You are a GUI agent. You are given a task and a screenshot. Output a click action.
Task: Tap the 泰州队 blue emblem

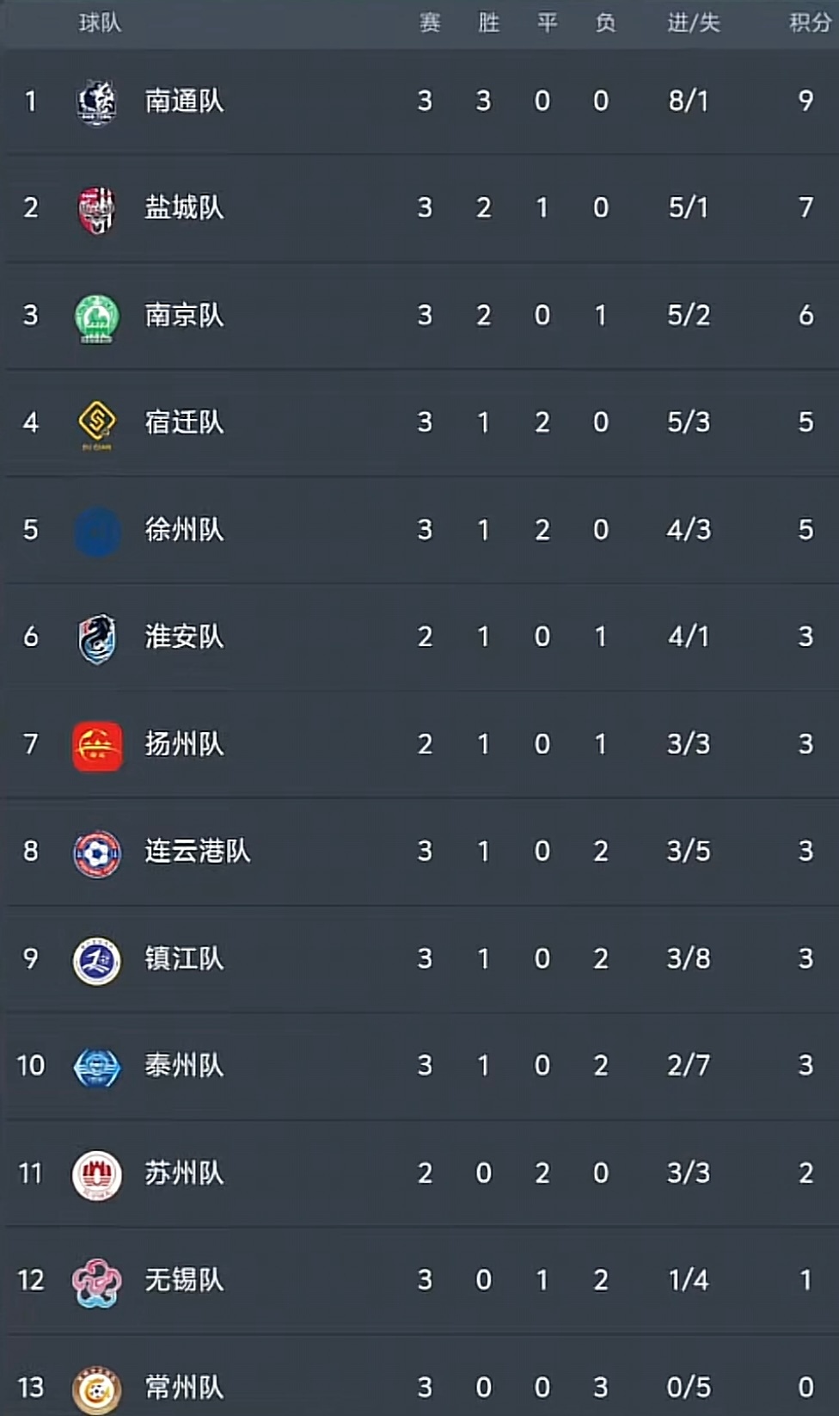[x=96, y=1068]
